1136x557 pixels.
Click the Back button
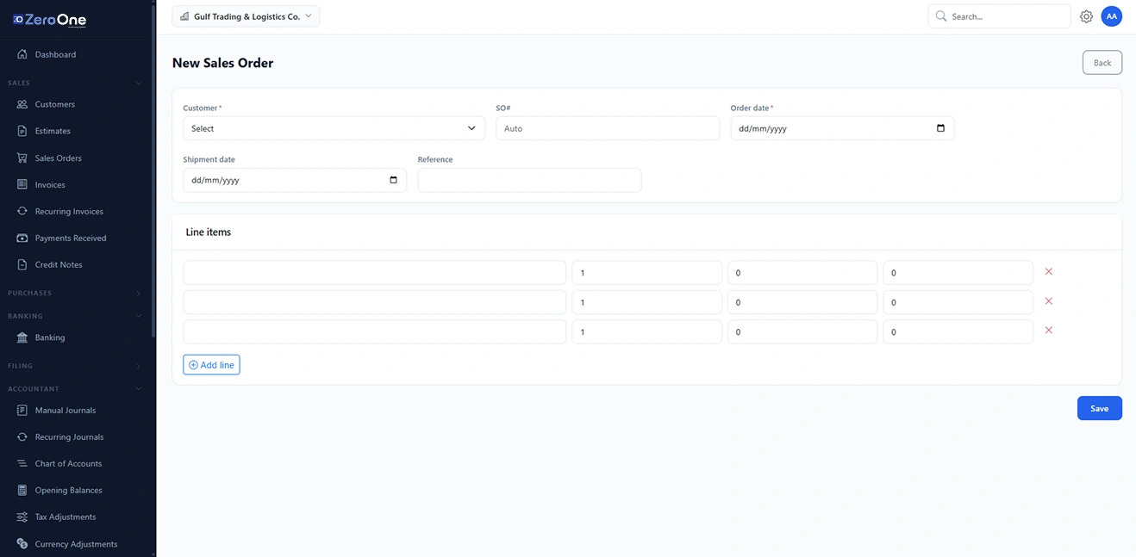[x=1102, y=63]
